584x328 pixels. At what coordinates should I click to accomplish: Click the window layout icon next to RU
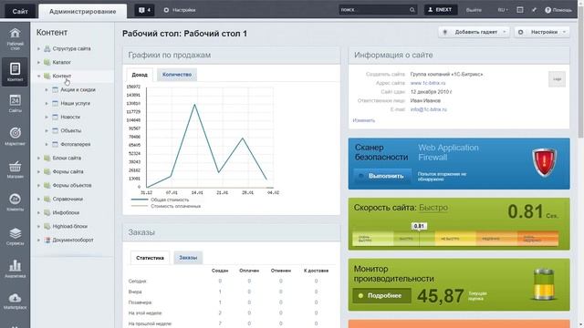520,10
